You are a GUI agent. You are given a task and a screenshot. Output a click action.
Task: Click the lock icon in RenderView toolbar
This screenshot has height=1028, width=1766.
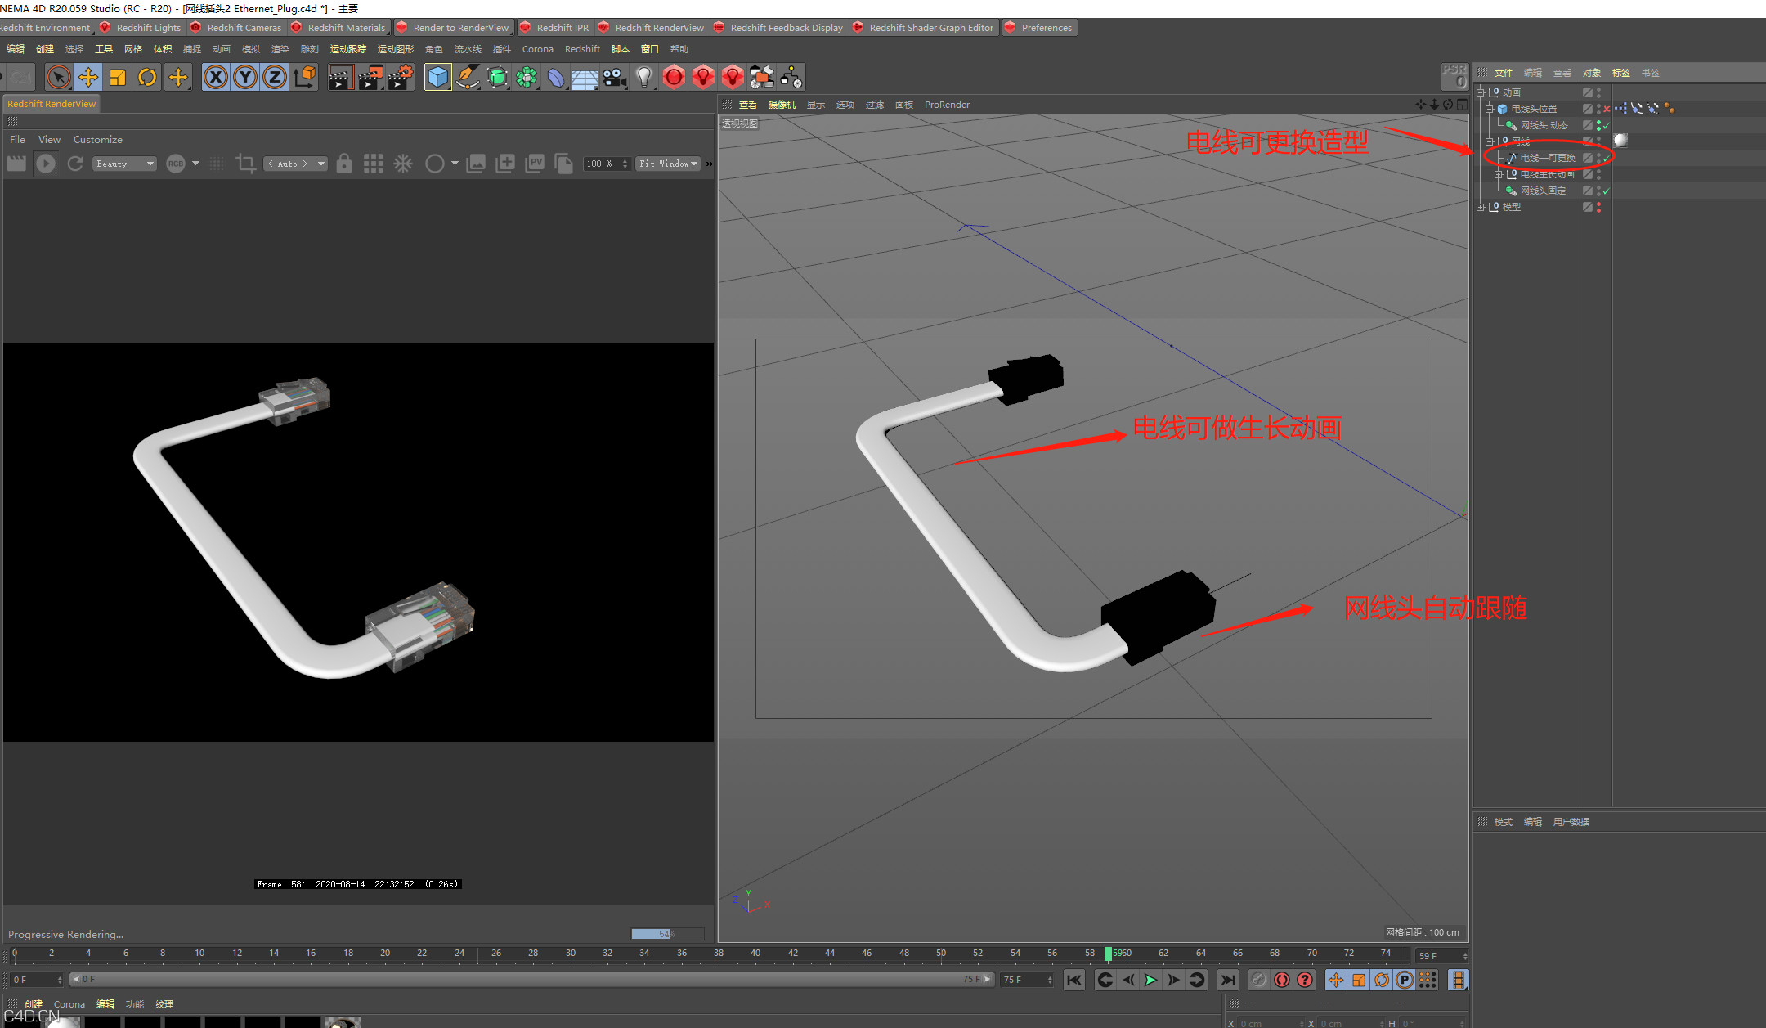click(344, 164)
